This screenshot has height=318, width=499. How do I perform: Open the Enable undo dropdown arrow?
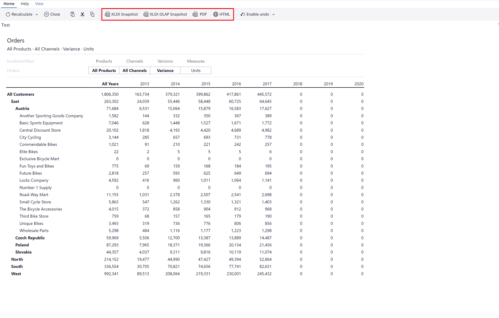pos(273,15)
